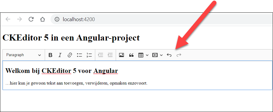Apply block quote formatting

tap(131, 55)
